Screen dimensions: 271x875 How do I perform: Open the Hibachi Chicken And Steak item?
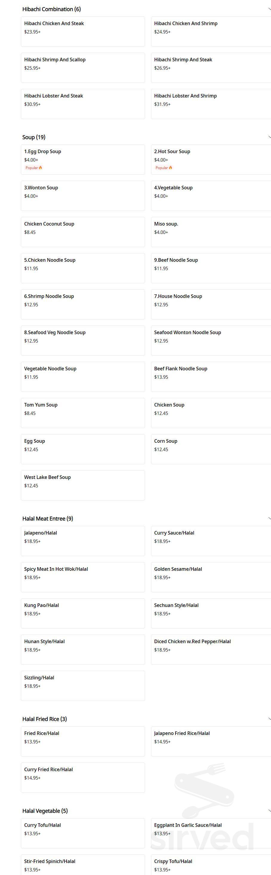83,31
